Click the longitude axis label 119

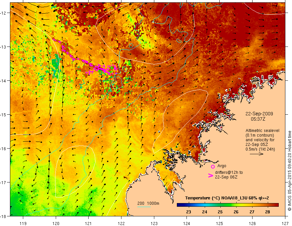click(23, 223)
